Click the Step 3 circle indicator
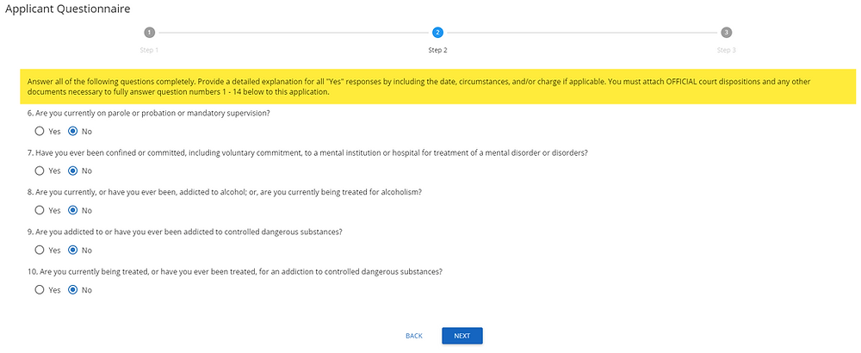This screenshot has height=353, width=861. click(726, 33)
